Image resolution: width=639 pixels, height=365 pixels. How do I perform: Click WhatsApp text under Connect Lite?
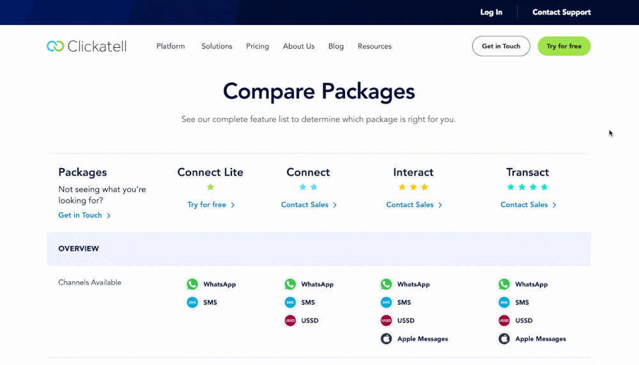point(220,284)
